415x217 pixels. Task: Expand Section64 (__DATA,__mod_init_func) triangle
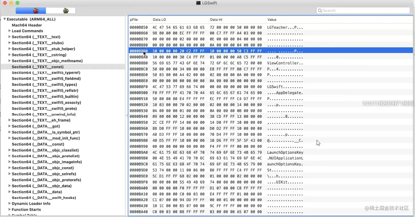click(10, 138)
